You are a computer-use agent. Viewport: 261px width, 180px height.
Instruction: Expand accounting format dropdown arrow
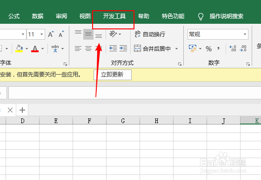click(x=200, y=48)
